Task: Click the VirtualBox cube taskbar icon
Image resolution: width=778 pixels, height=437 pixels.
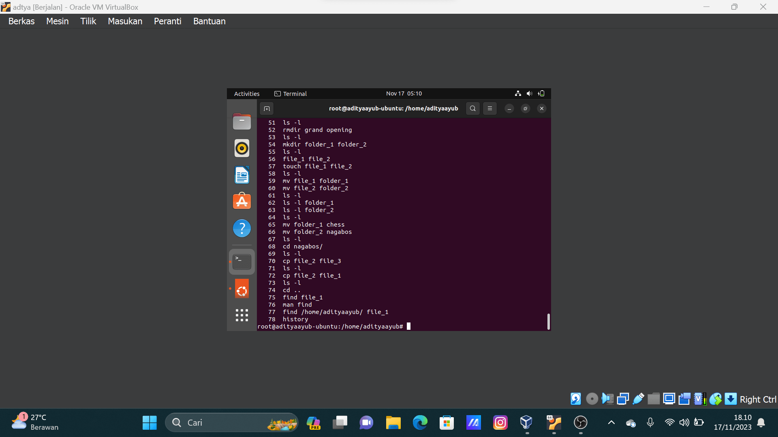Action: (526, 422)
